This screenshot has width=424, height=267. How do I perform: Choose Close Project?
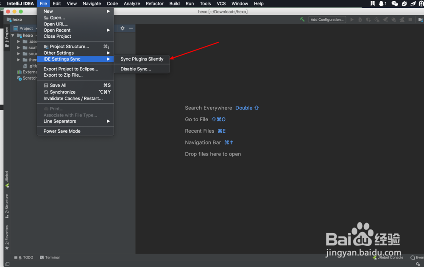click(x=75, y=36)
